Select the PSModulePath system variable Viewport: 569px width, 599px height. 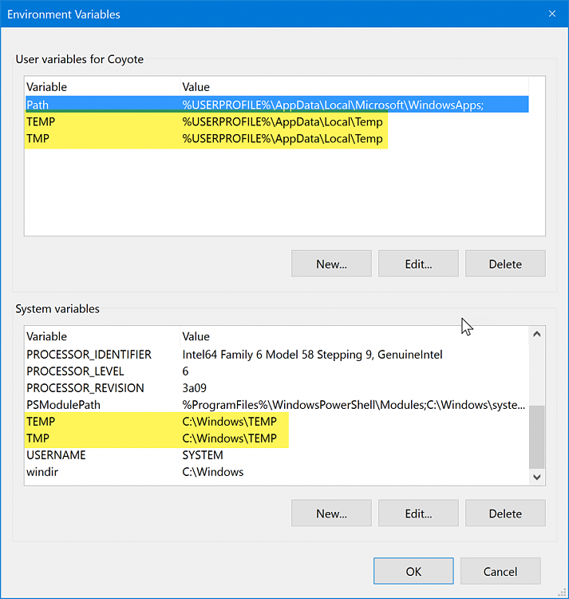(277, 405)
